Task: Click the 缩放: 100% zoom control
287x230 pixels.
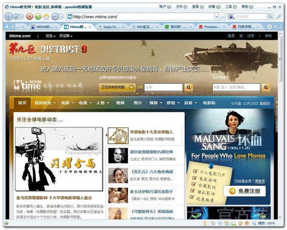Action: point(266,223)
